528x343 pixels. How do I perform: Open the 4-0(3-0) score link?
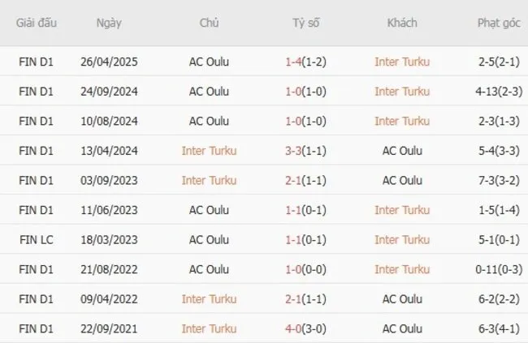[306, 328]
